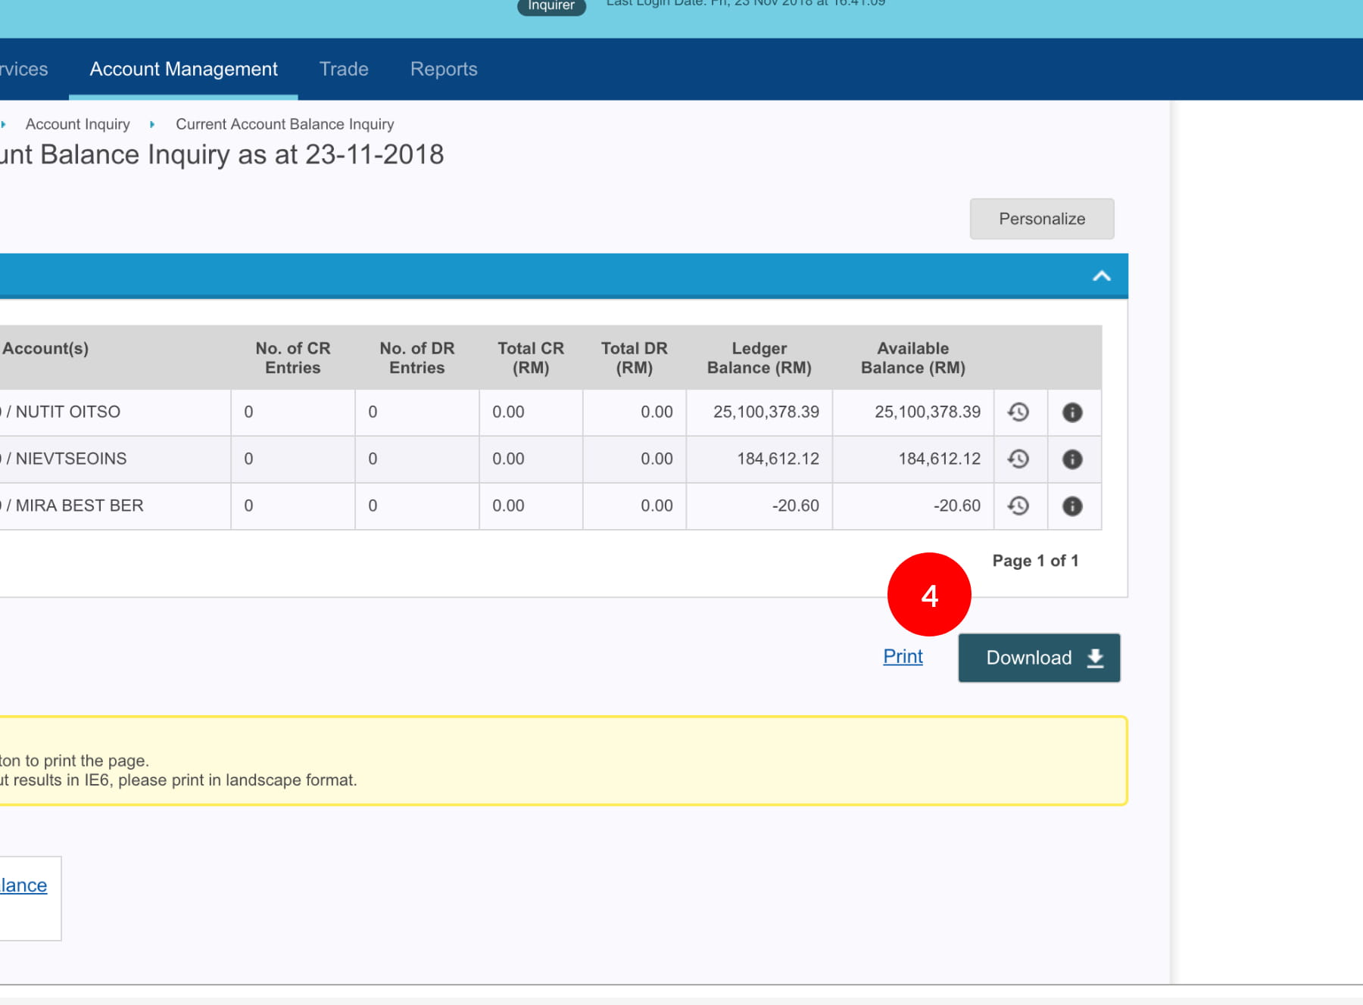Click the Available Balance column header

912,358
